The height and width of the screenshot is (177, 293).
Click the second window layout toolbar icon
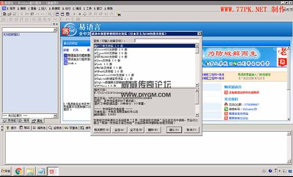click(62, 14)
